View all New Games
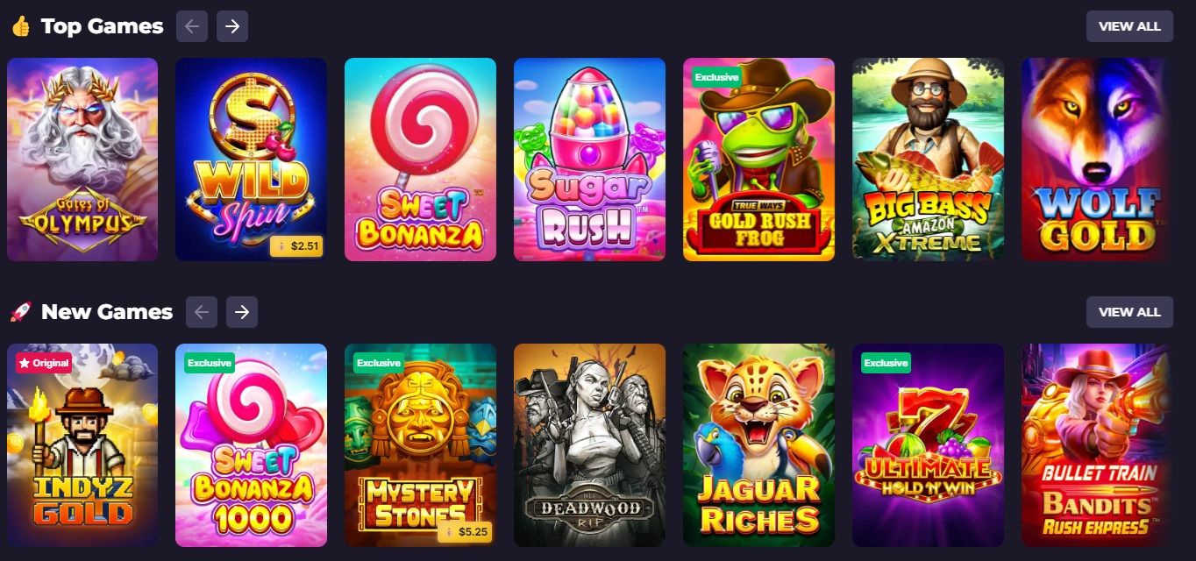 tap(1129, 312)
